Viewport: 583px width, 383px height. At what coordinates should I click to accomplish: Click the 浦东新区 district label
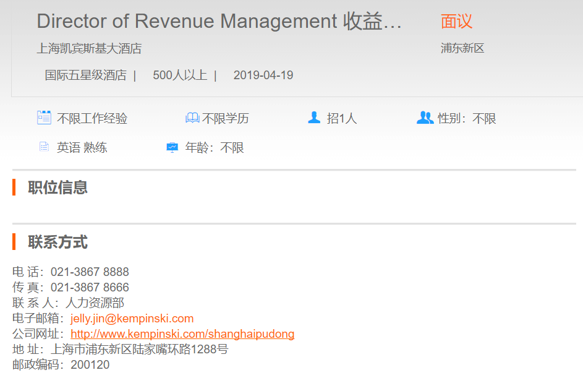pyautogui.click(x=462, y=48)
